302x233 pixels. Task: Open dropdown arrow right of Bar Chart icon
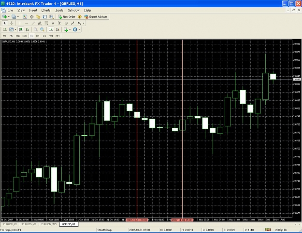point(15,29)
